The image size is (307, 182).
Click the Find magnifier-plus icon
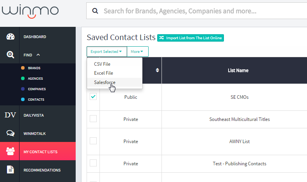tap(10, 55)
